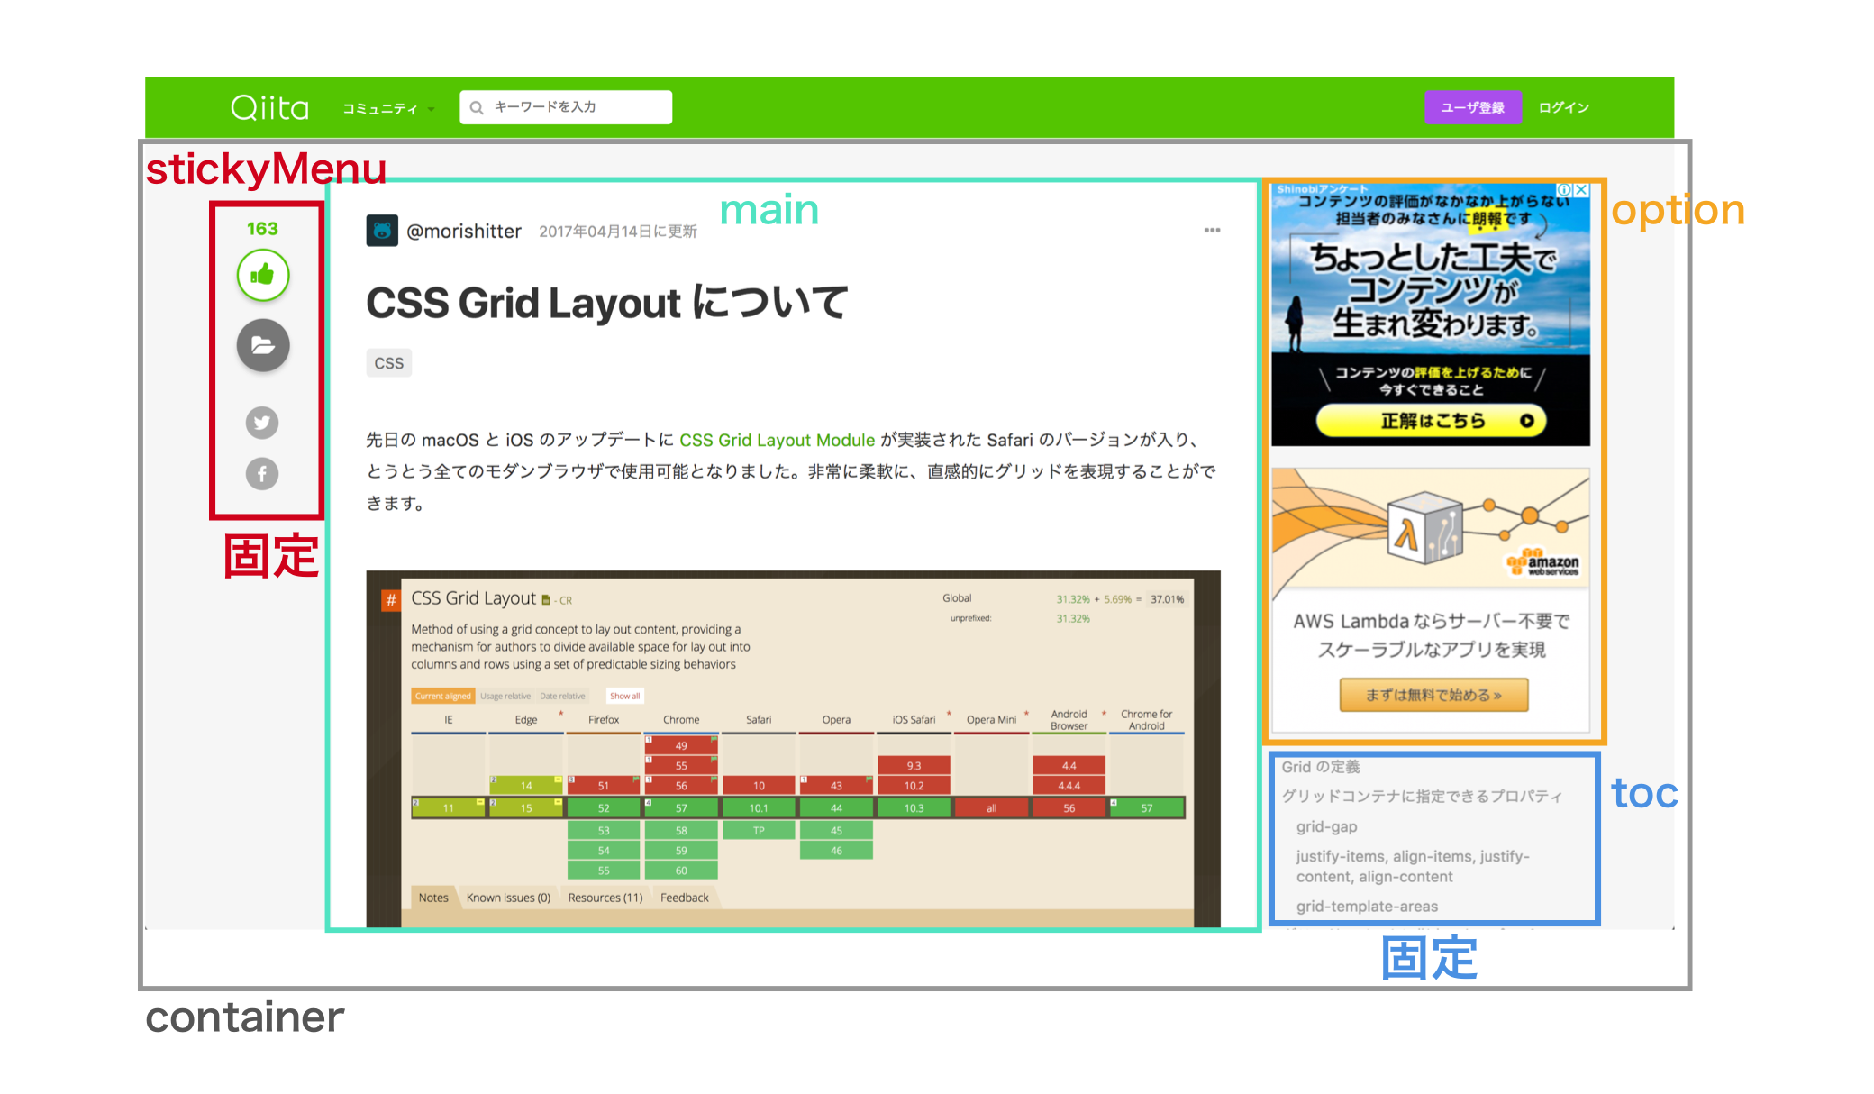This screenshot has height=1094, width=1874.
Task: Click Chrome 57 support cell
Action: point(681,808)
